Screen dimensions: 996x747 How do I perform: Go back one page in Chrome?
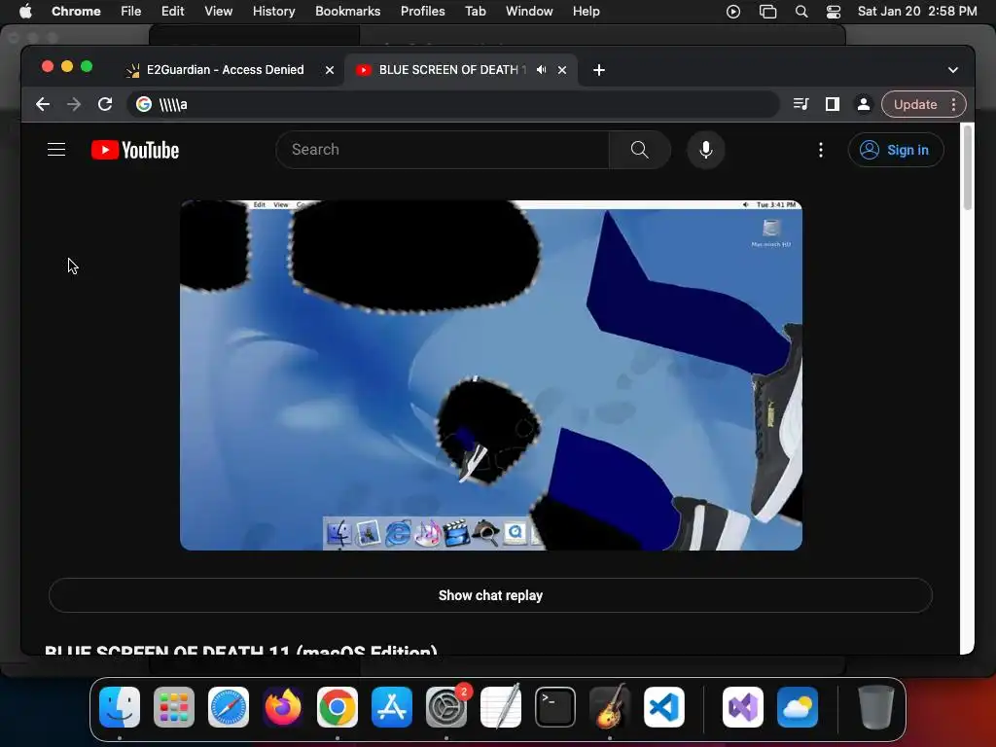[x=43, y=104]
